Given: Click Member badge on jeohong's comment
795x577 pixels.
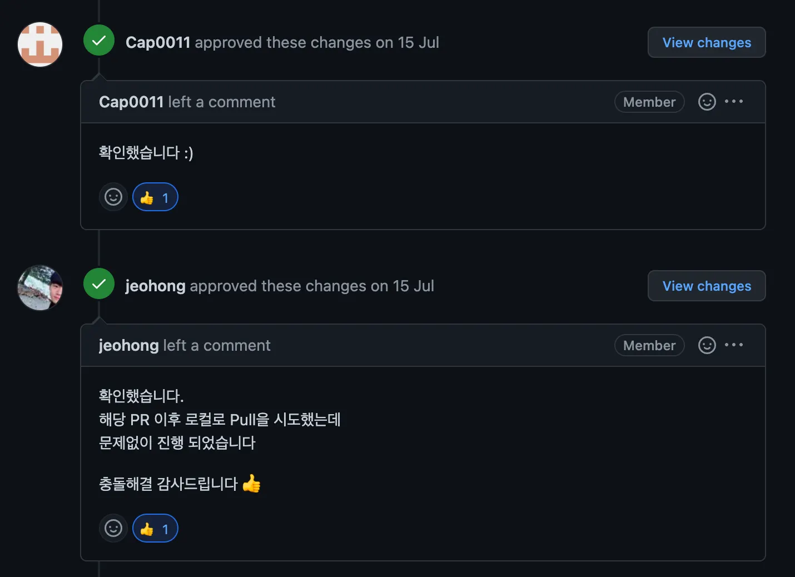Looking at the screenshot, I should pyautogui.click(x=649, y=346).
